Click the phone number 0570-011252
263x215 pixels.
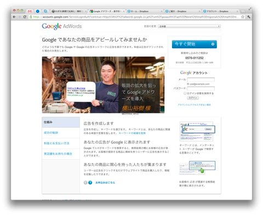(x=195, y=58)
